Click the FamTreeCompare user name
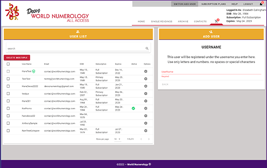 click(30, 131)
